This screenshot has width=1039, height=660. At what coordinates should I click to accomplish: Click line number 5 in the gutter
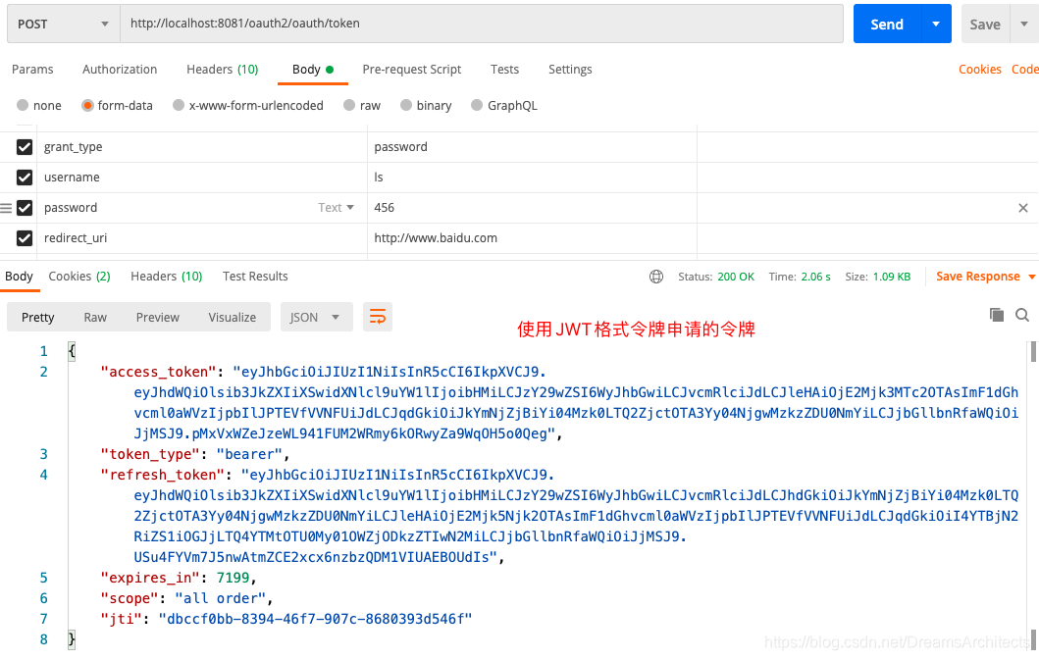(44, 578)
